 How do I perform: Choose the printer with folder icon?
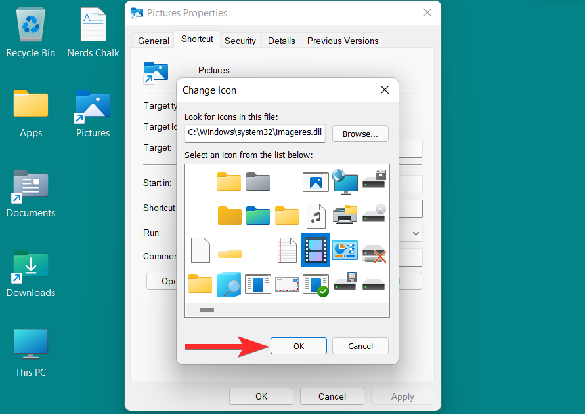[345, 214]
